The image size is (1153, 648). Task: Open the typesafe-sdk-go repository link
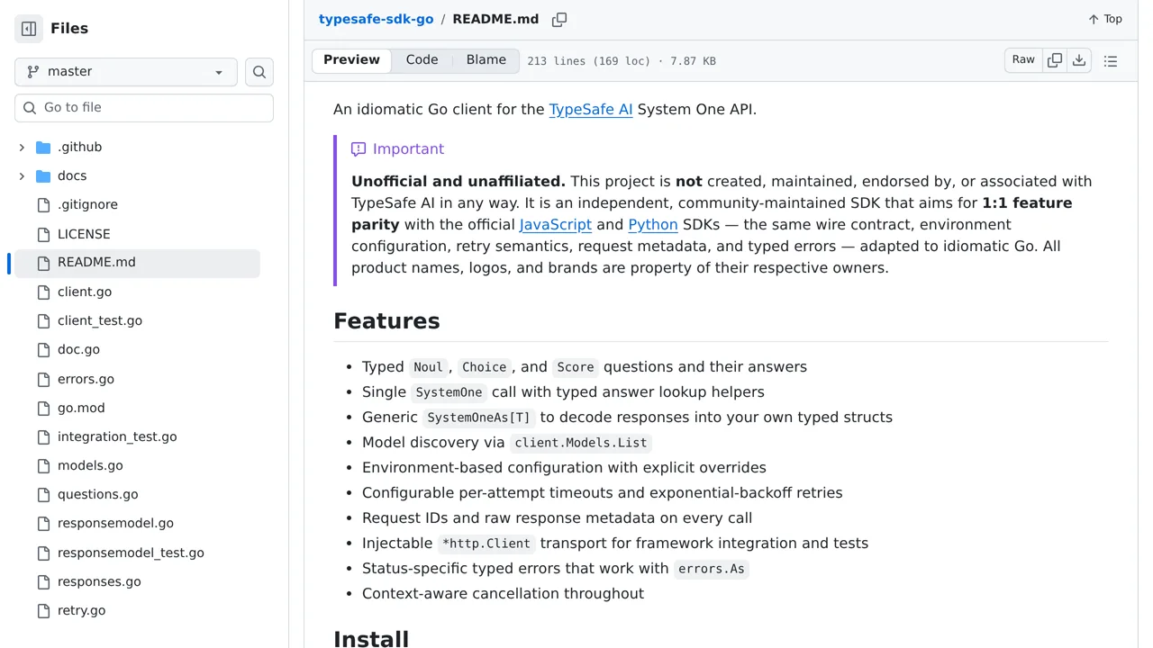[376, 19]
